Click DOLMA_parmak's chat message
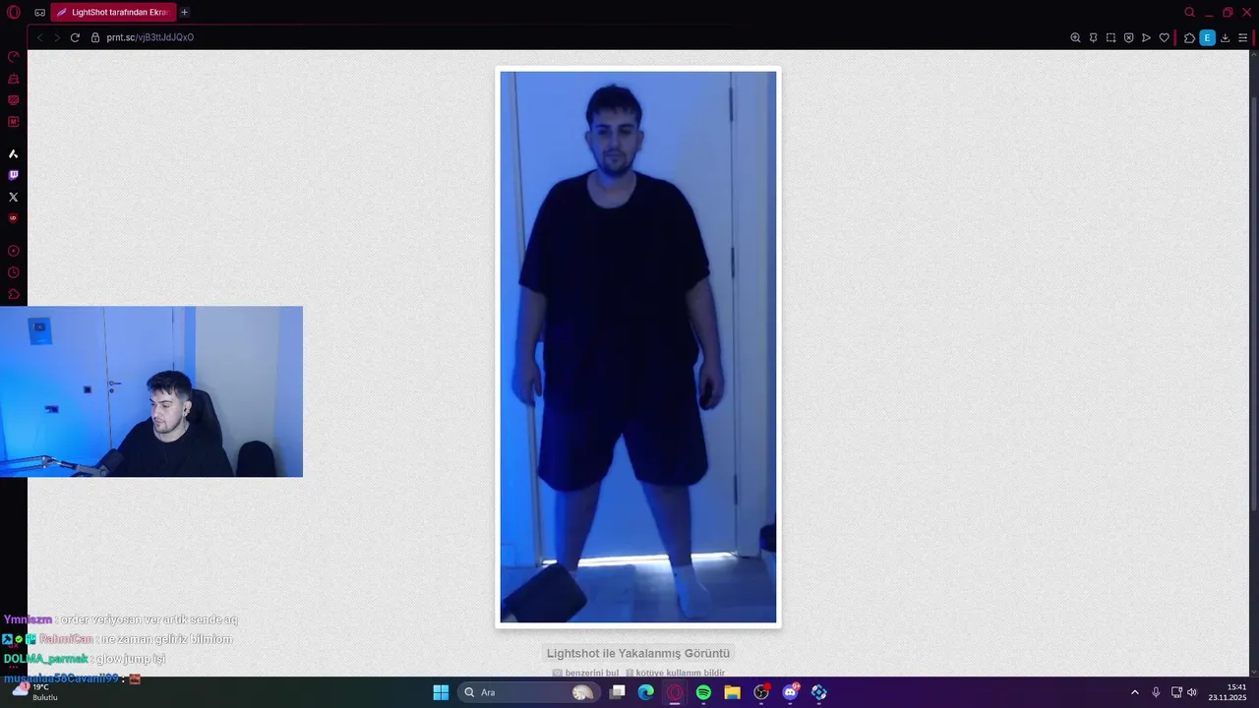This screenshot has height=708, width=1259. tap(85, 659)
